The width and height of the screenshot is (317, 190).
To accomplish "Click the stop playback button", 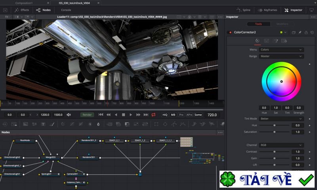I will (x=124, y=115).
